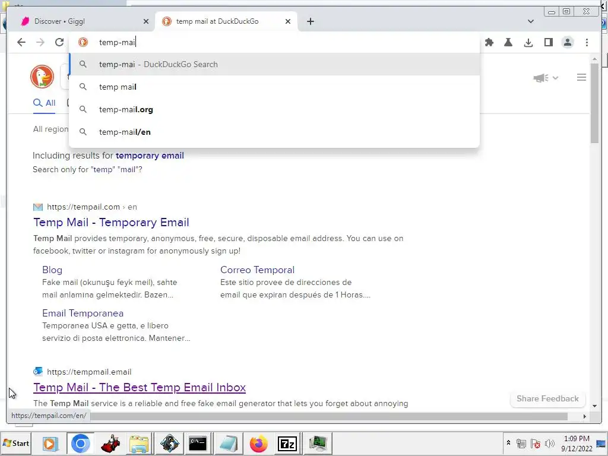This screenshot has height=456, width=608.
Task: Click the megaphone announcements icon
Action: 540,78
